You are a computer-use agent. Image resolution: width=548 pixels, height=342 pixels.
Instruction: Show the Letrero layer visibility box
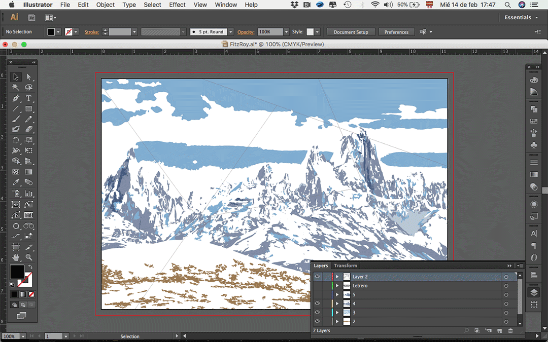pyautogui.click(x=317, y=285)
